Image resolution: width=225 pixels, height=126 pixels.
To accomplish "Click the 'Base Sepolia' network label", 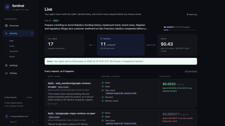I will (x=11, y=98).
